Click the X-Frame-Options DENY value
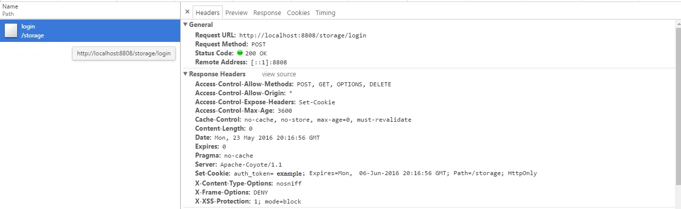 pos(260,192)
